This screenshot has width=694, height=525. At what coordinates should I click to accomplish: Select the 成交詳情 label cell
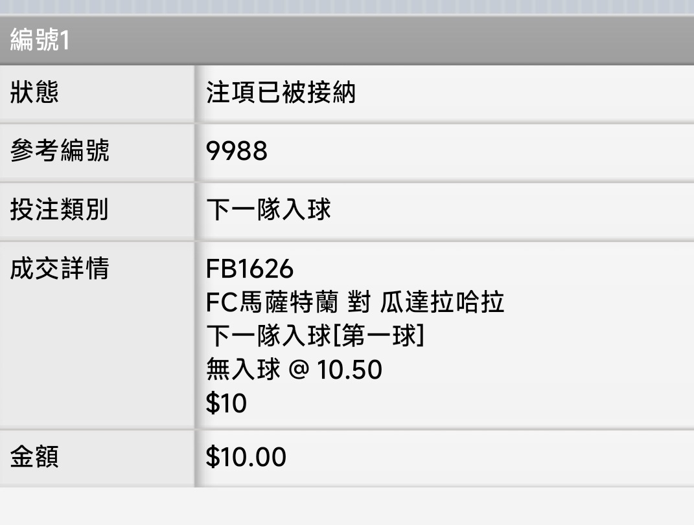(97, 334)
